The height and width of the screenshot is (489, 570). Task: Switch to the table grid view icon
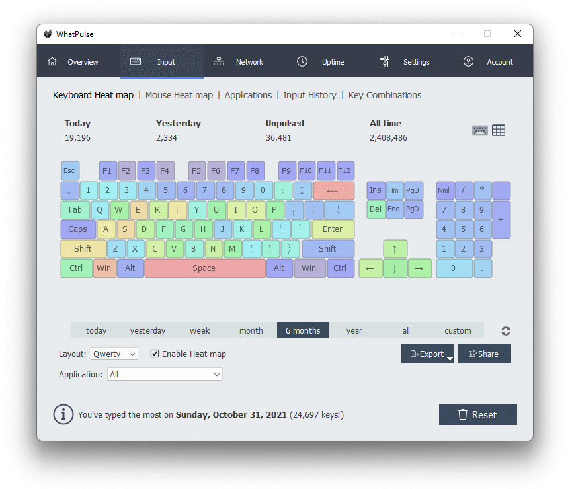point(499,130)
